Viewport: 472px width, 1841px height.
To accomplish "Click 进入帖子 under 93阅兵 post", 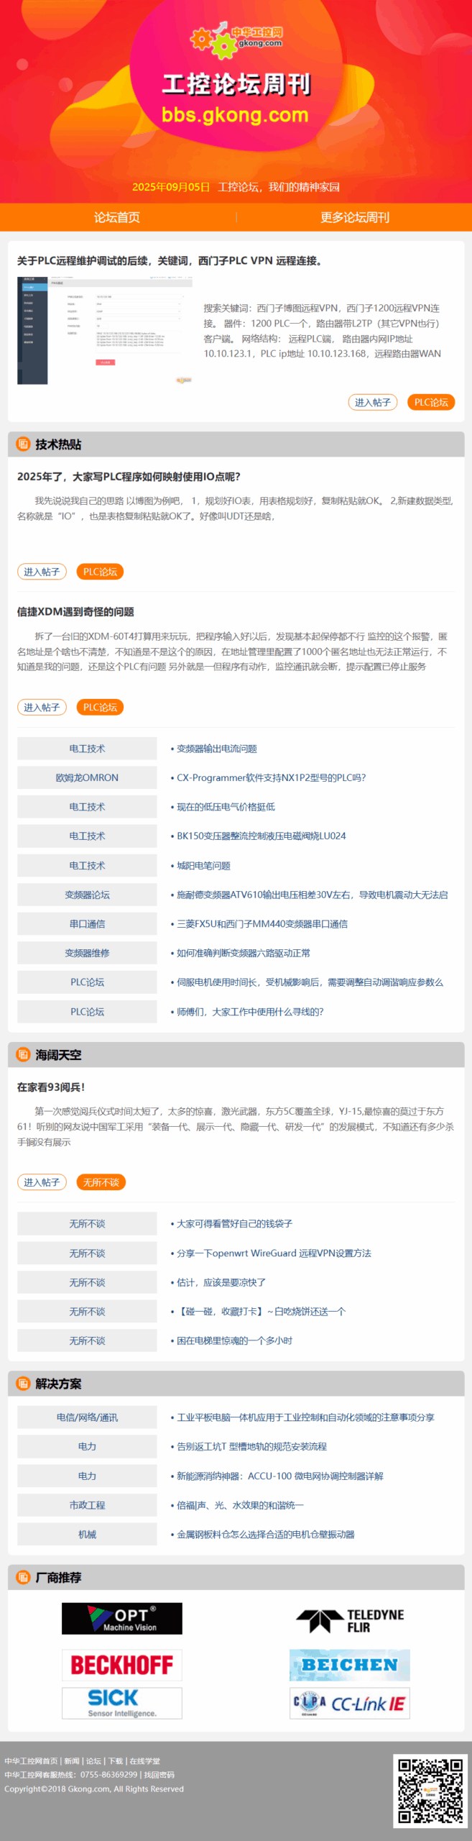I will (x=42, y=1182).
